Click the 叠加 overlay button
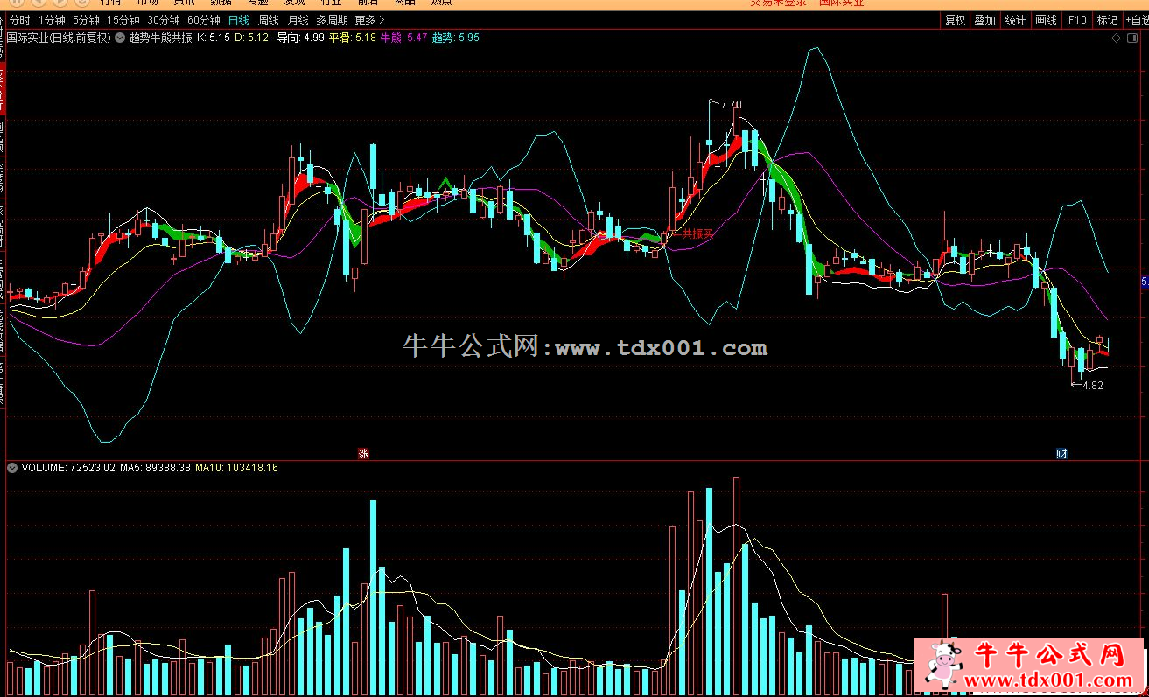 (984, 20)
